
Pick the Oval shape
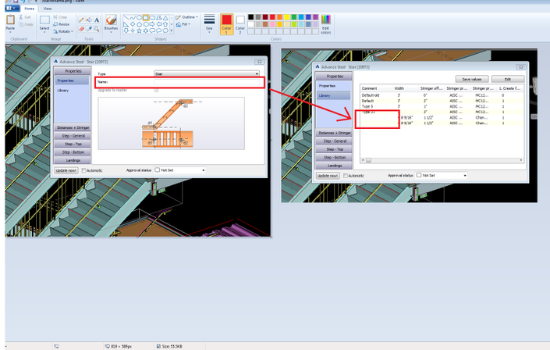click(139, 17)
